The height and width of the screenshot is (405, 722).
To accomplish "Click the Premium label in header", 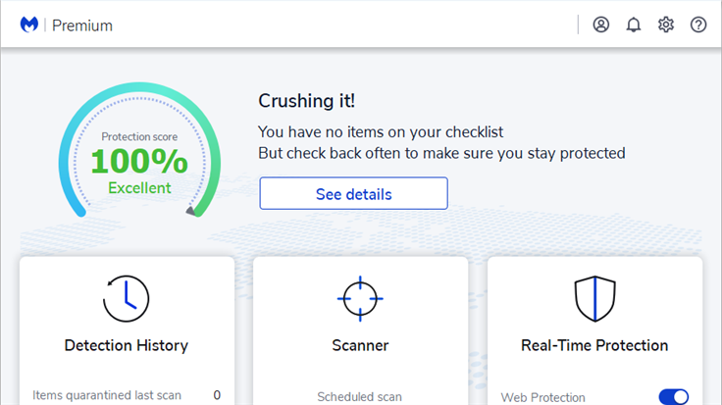I will [82, 25].
